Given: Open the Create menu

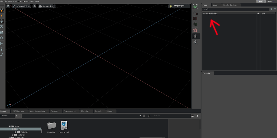Looking at the screenshot, I should pyautogui.click(x=11, y=1).
